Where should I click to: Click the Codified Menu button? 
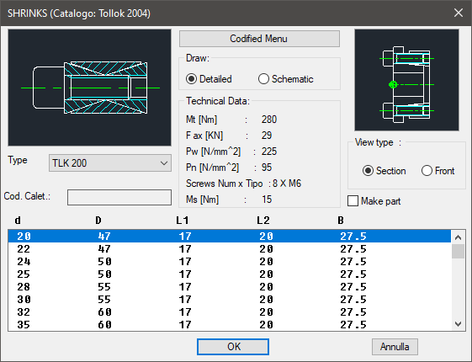(x=259, y=39)
